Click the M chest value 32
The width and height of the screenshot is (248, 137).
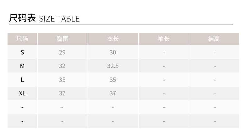62,66
